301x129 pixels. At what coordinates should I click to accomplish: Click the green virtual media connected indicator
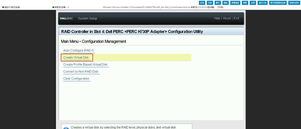(3, 7)
